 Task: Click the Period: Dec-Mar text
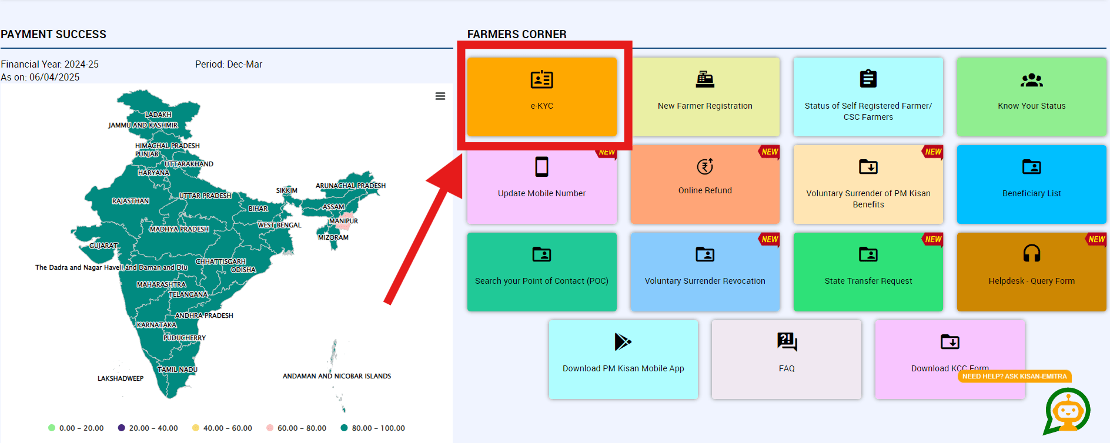click(229, 64)
